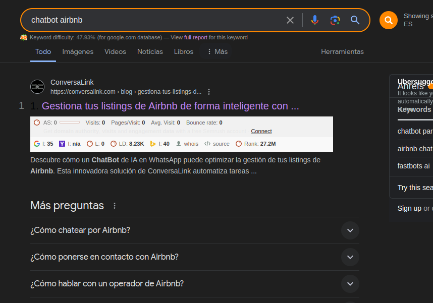This screenshot has width=433, height=303.
Task: Click the ConversaLink site name
Action: [x=72, y=82]
